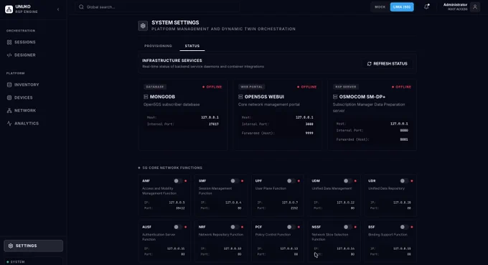Image resolution: width=488 pixels, height=265 pixels.
Task: Click the OPEN5GS WEBUI card title
Action: point(264,97)
